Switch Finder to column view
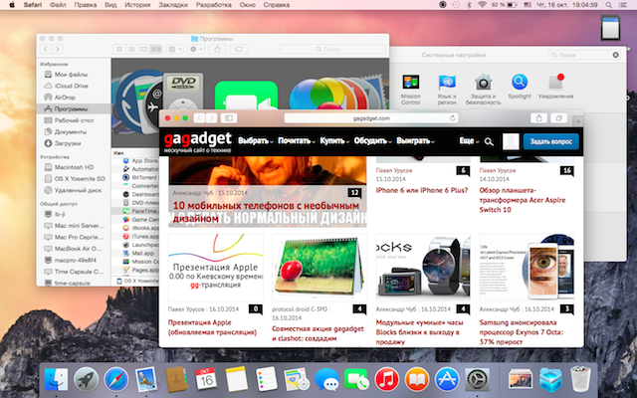Viewport: 637px width, 398px height. pyautogui.click(x=143, y=49)
